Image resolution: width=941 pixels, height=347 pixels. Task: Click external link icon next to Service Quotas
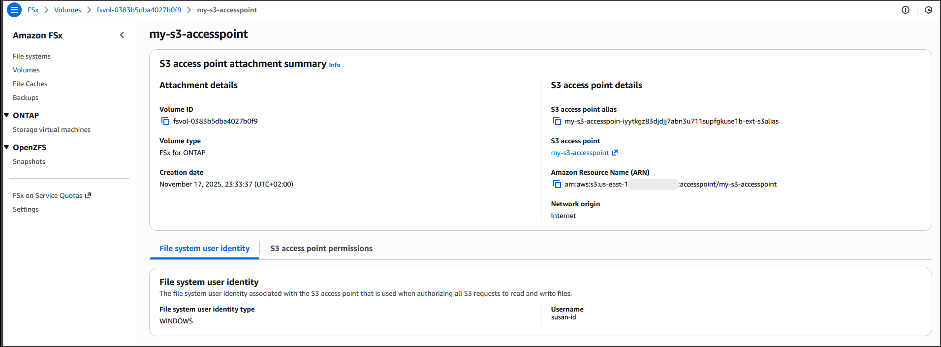[88, 195]
